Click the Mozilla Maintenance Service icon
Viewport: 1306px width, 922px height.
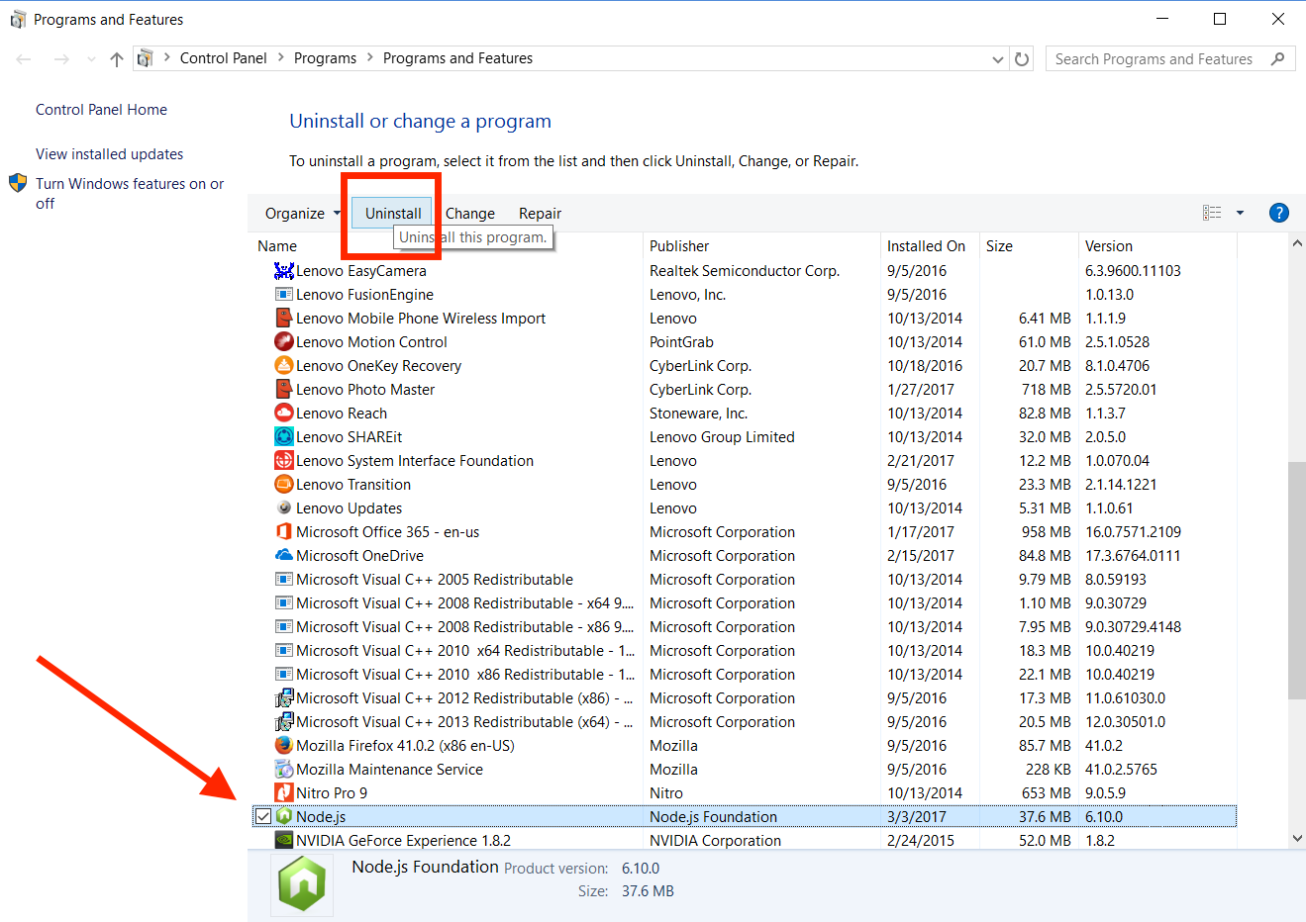point(284,769)
